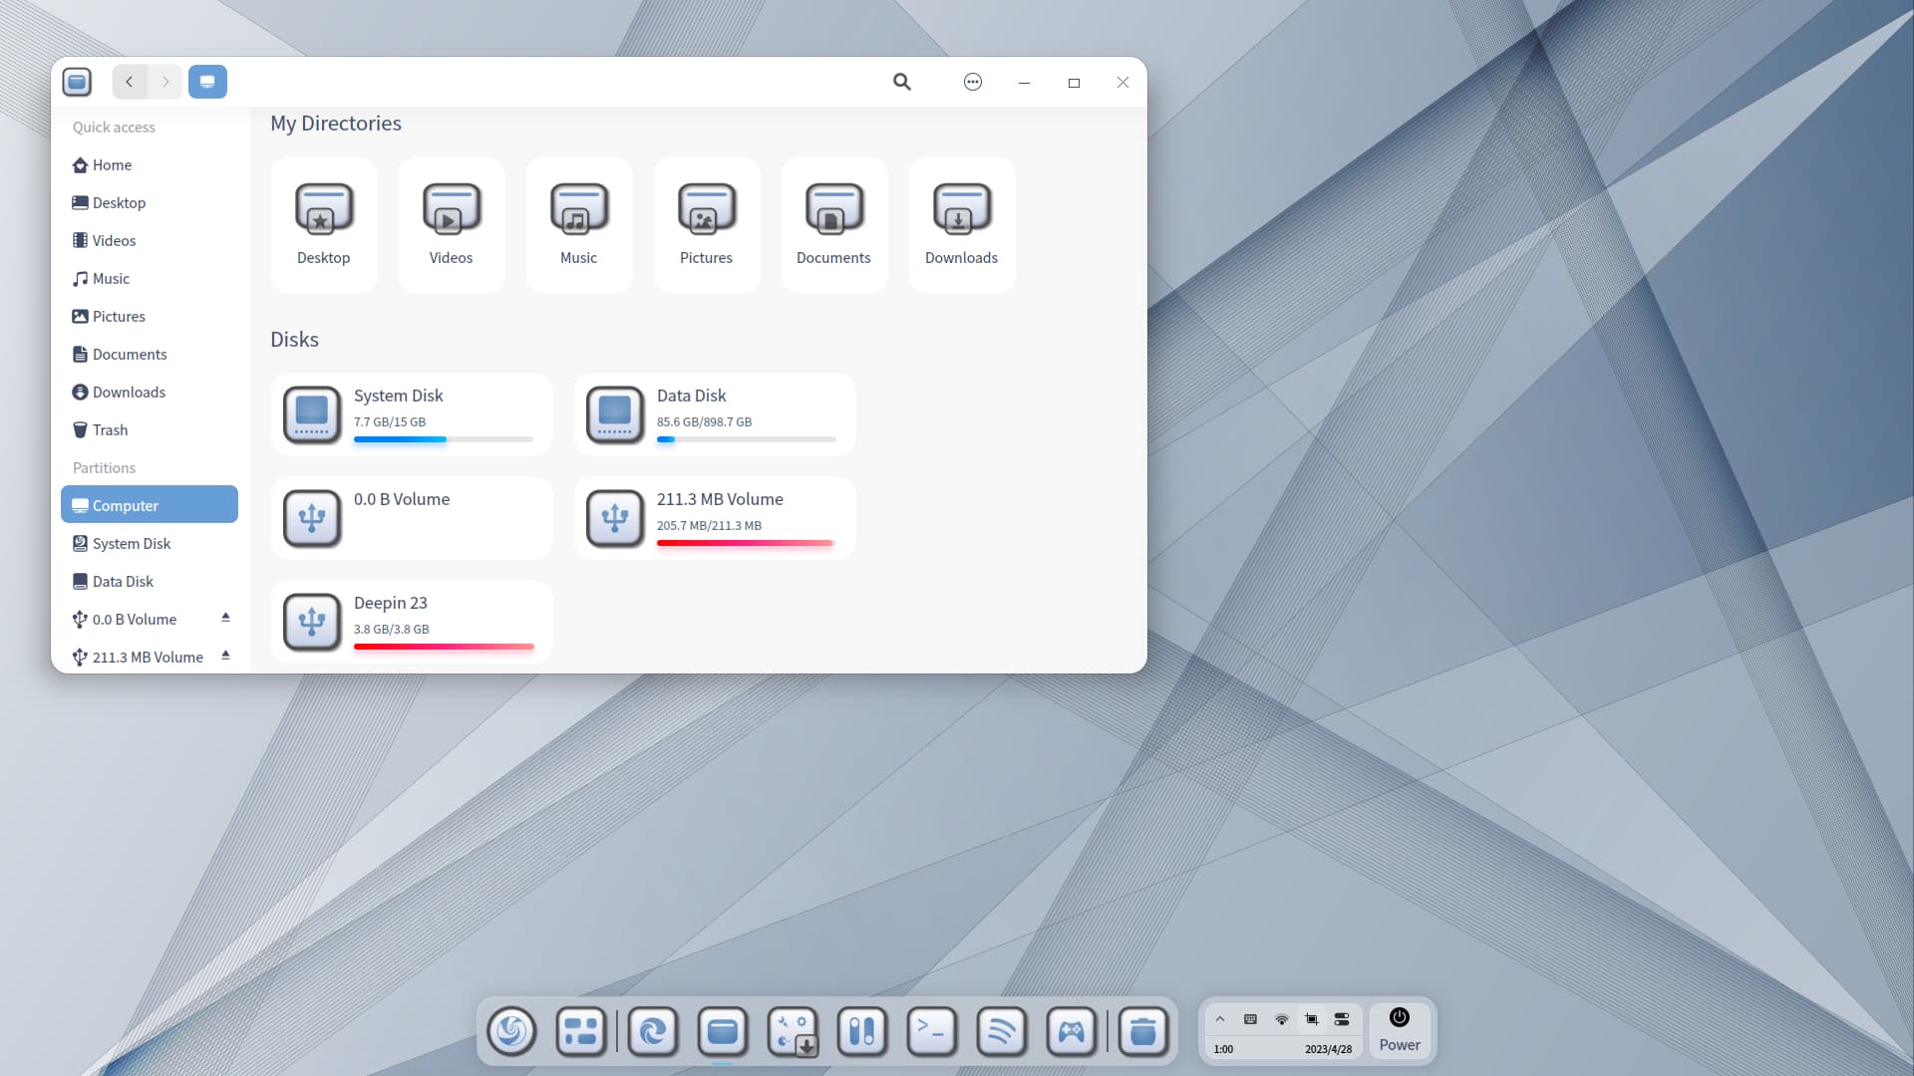Open Data Disk in Partitions list
The height and width of the screenshot is (1076, 1914).
click(123, 582)
